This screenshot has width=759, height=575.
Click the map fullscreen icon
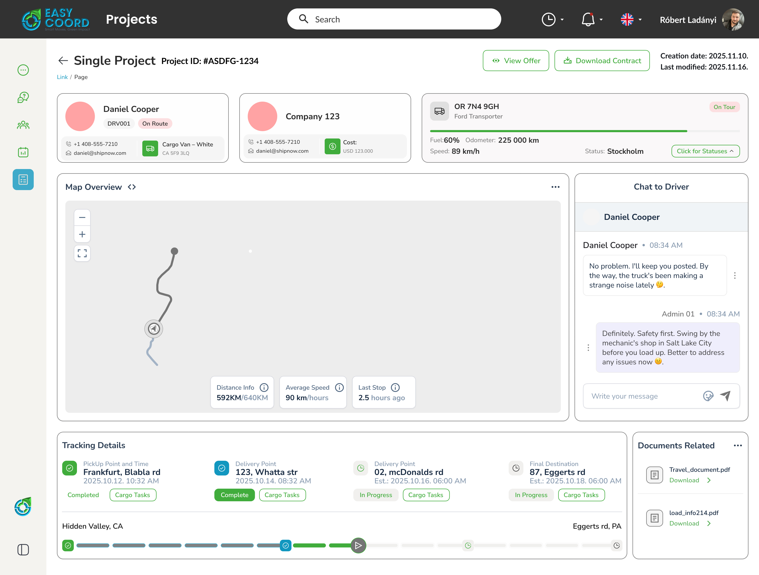point(82,253)
